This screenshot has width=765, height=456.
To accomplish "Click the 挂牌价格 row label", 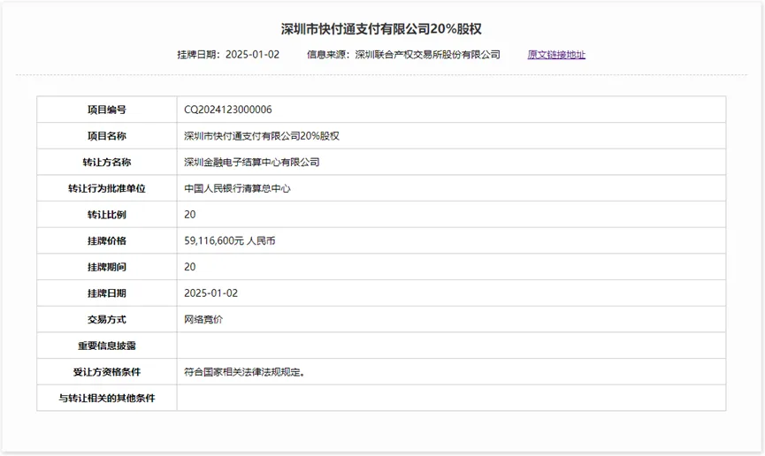I will point(107,241).
